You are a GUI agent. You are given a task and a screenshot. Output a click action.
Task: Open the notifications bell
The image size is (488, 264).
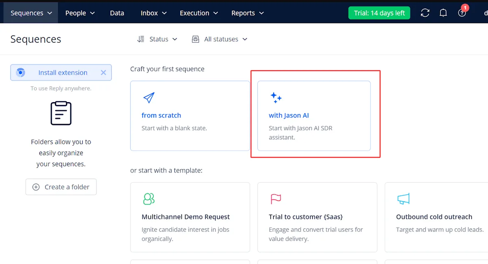click(x=443, y=13)
